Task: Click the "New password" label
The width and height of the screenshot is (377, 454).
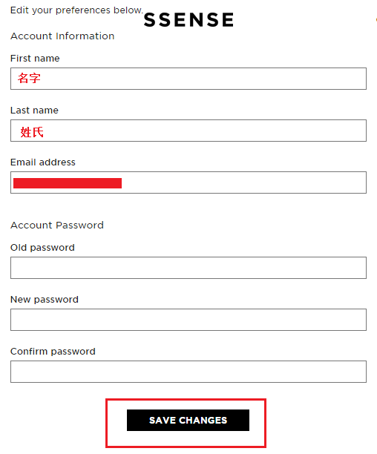Action: pyautogui.click(x=45, y=300)
